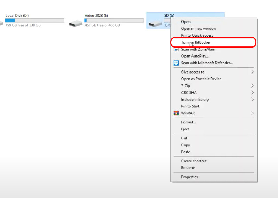Click the WinRAR books icon
This screenshot has height=198, width=278.
pos(176,113)
